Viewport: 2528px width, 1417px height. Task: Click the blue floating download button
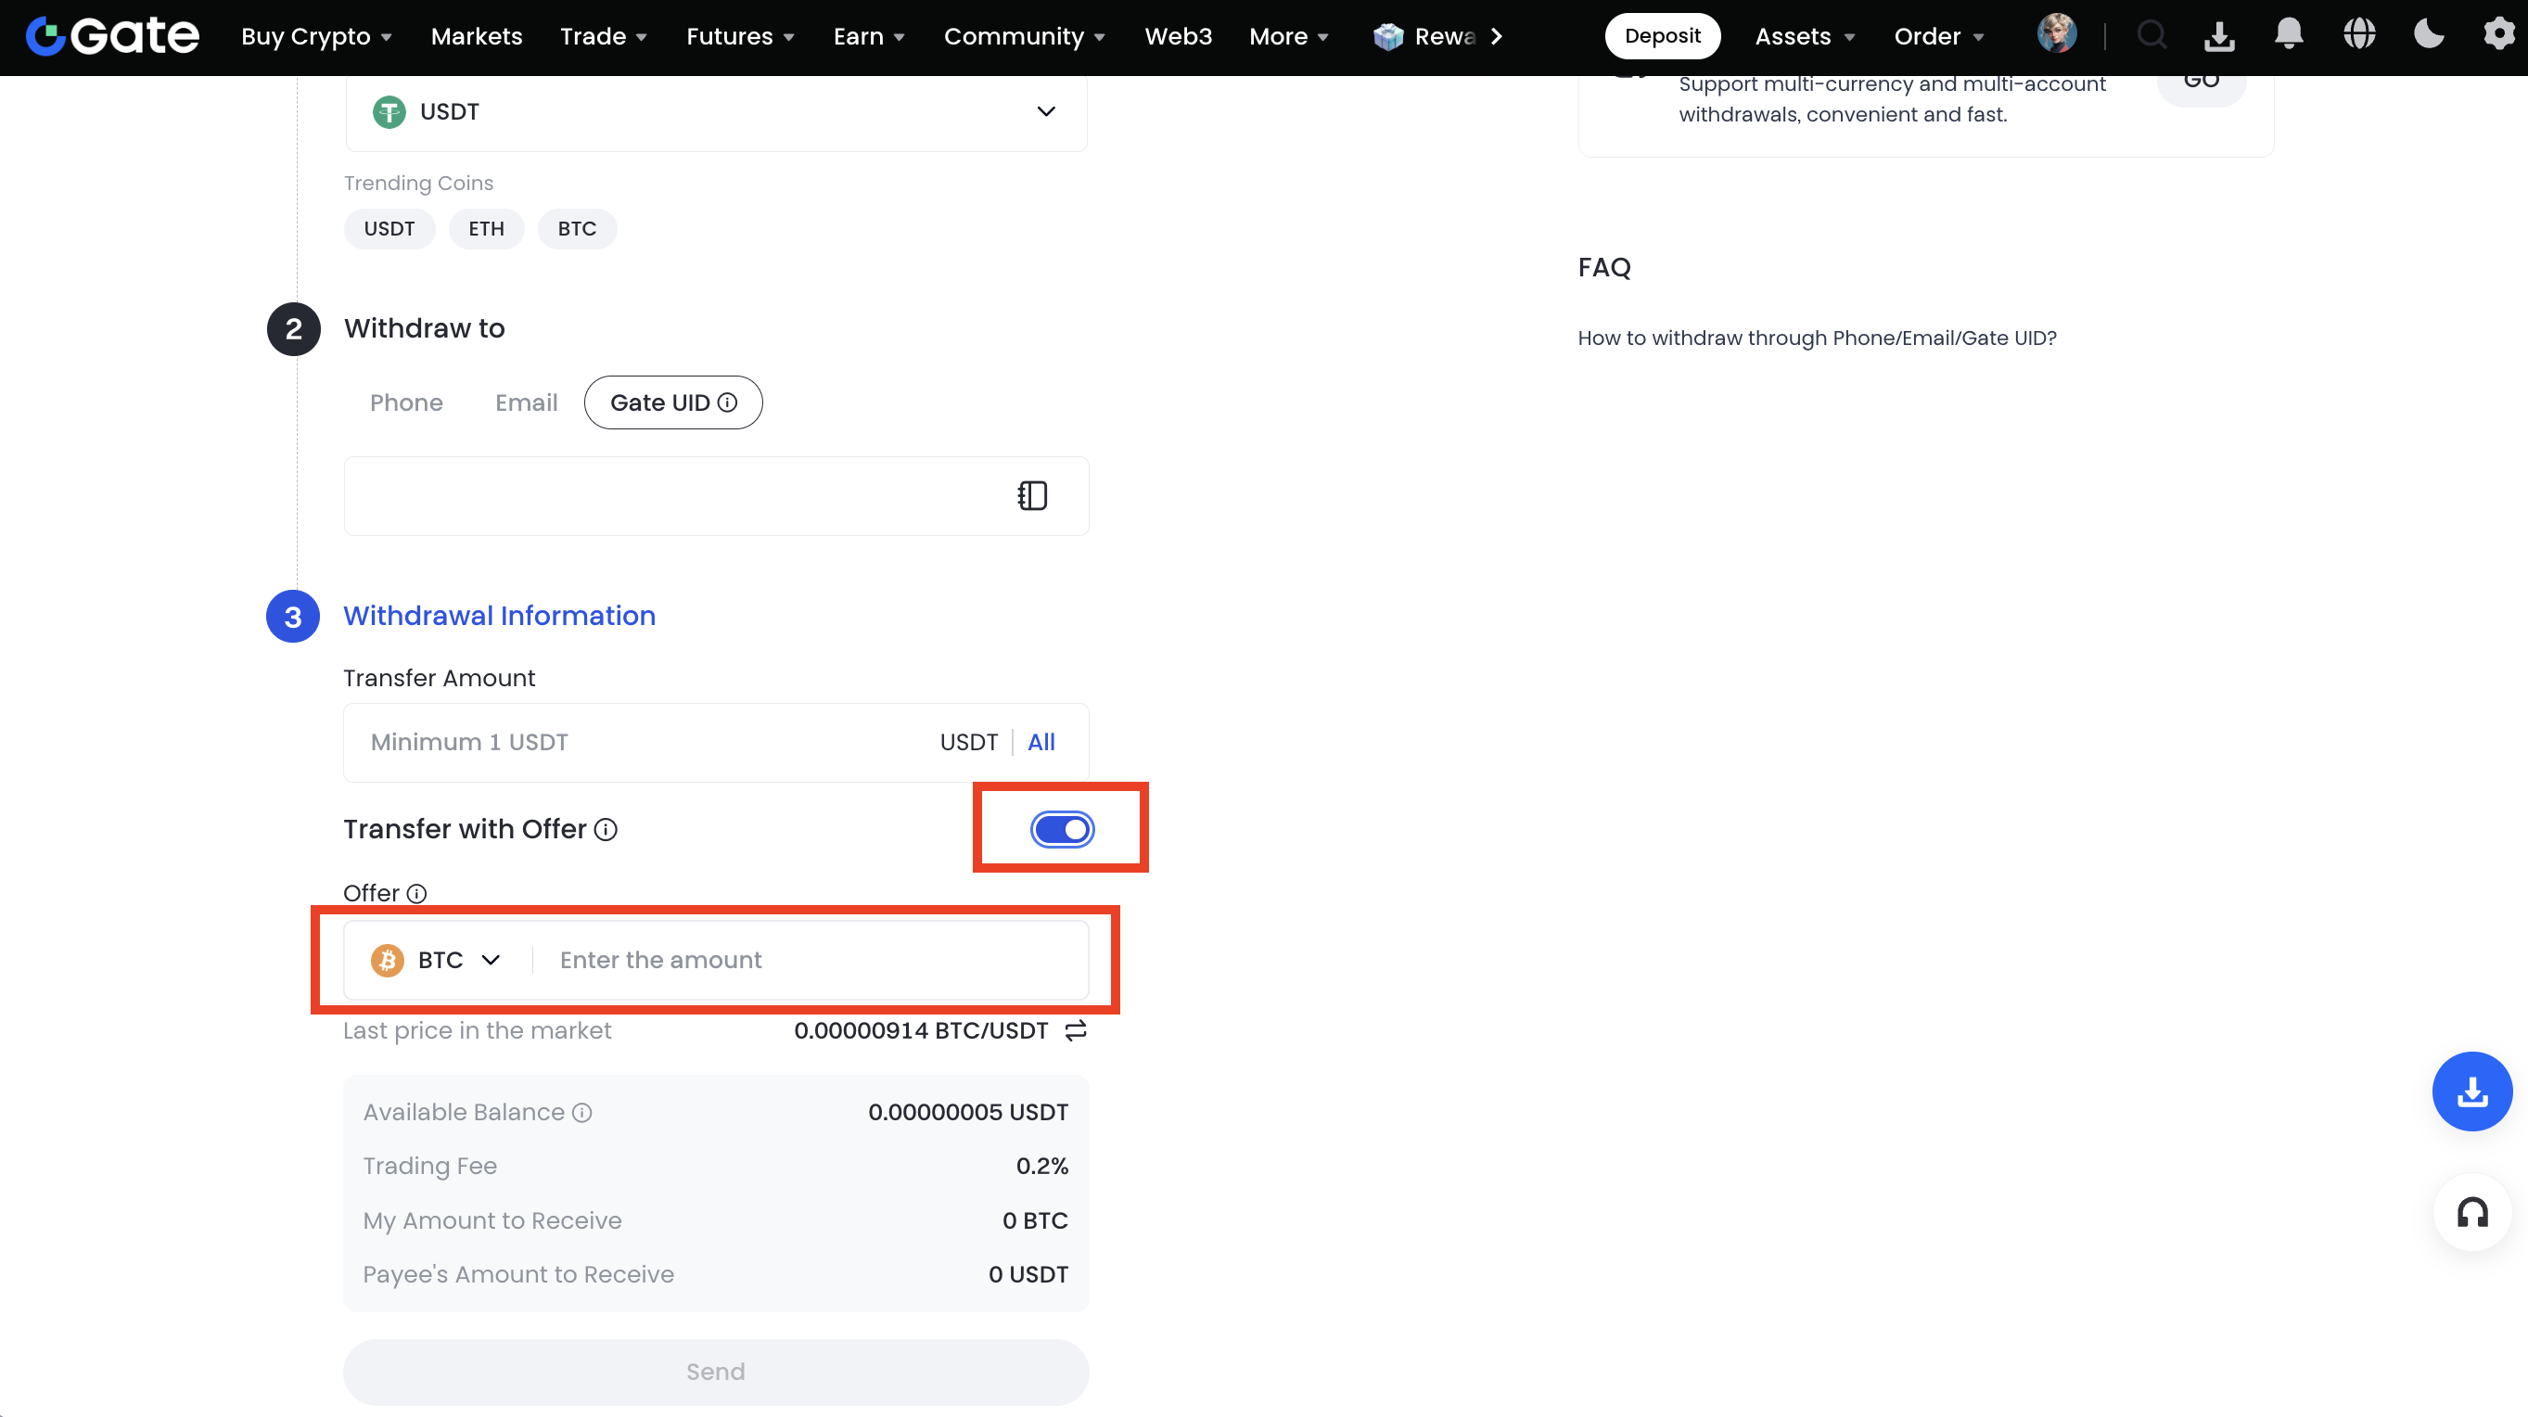tap(2471, 1091)
